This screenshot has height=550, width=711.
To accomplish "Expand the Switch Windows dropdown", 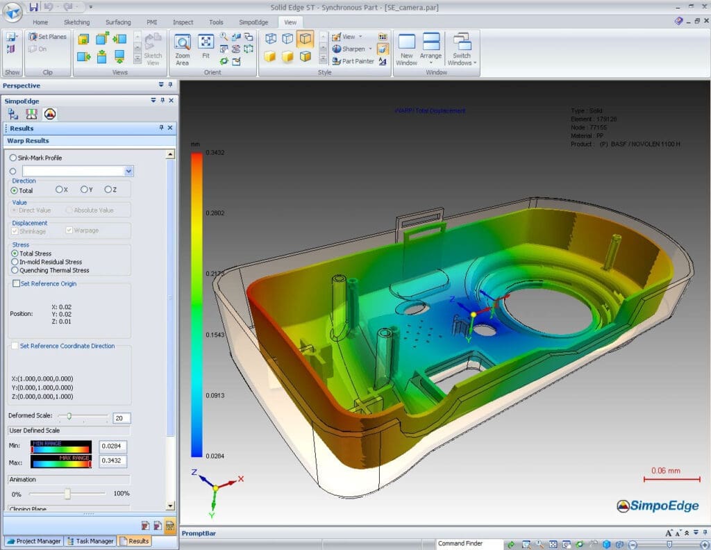I will click(x=462, y=49).
